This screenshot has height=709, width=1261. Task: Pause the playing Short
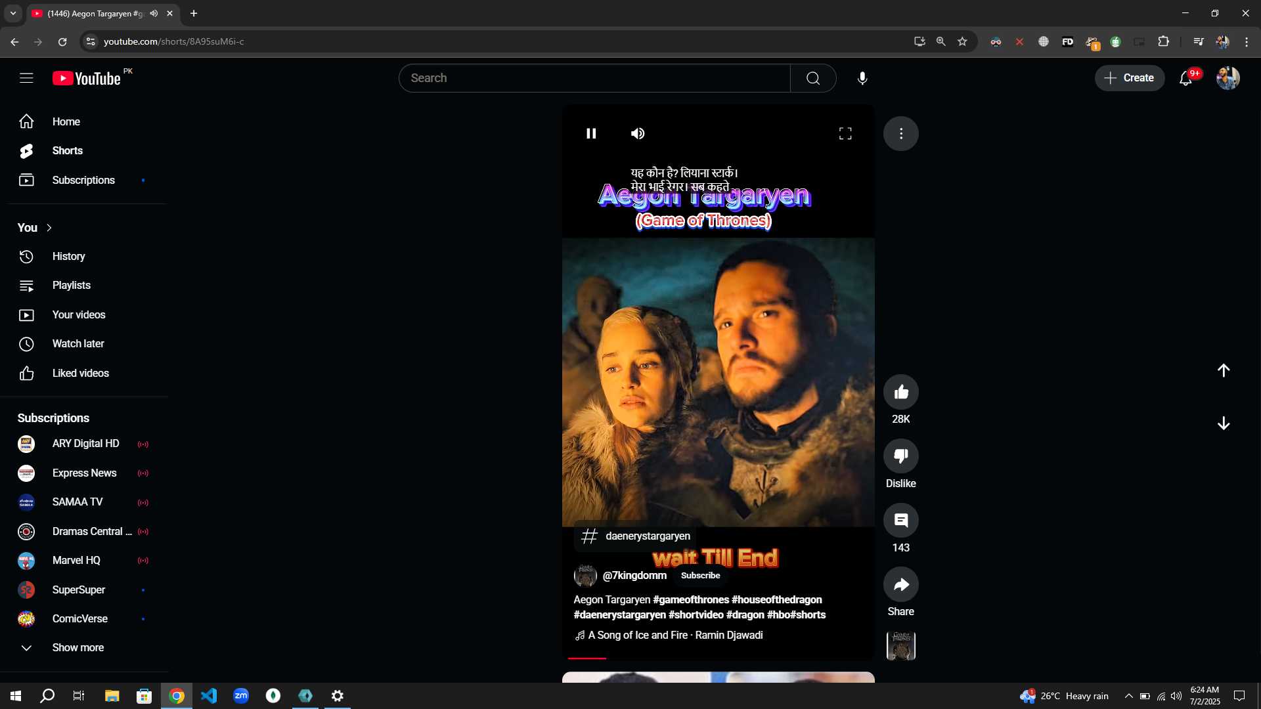[x=591, y=133]
